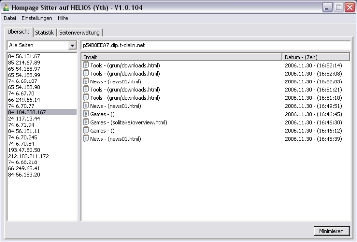Click the Minimieren button

331,231
